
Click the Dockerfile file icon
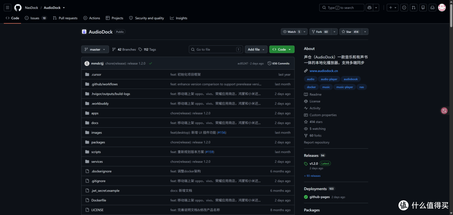pyautogui.click(x=87, y=200)
